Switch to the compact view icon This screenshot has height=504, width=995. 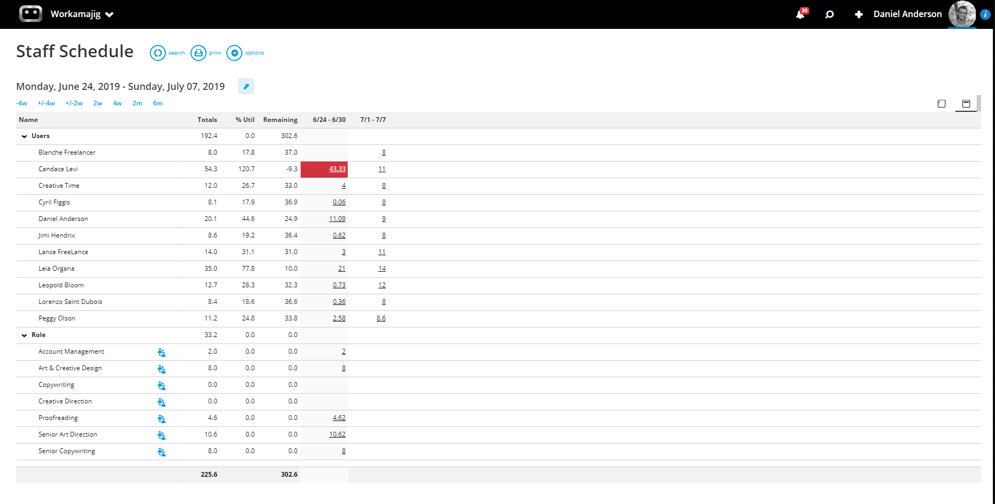pyautogui.click(x=942, y=104)
